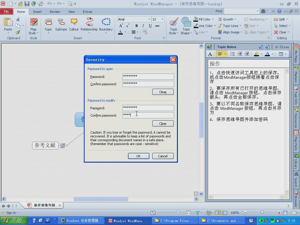Insert a Subtopic
Viewport: 300px width, 225px height.
pos(61,22)
